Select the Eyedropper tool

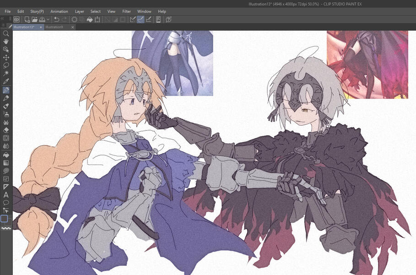coord(6,82)
